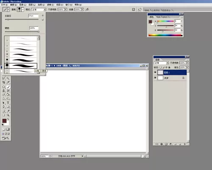Click the foreground color swatch in toolbox
This screenshot has width=212, height=170.
pos(4,121)
